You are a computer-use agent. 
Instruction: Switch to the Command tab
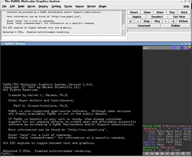[144, 26]
